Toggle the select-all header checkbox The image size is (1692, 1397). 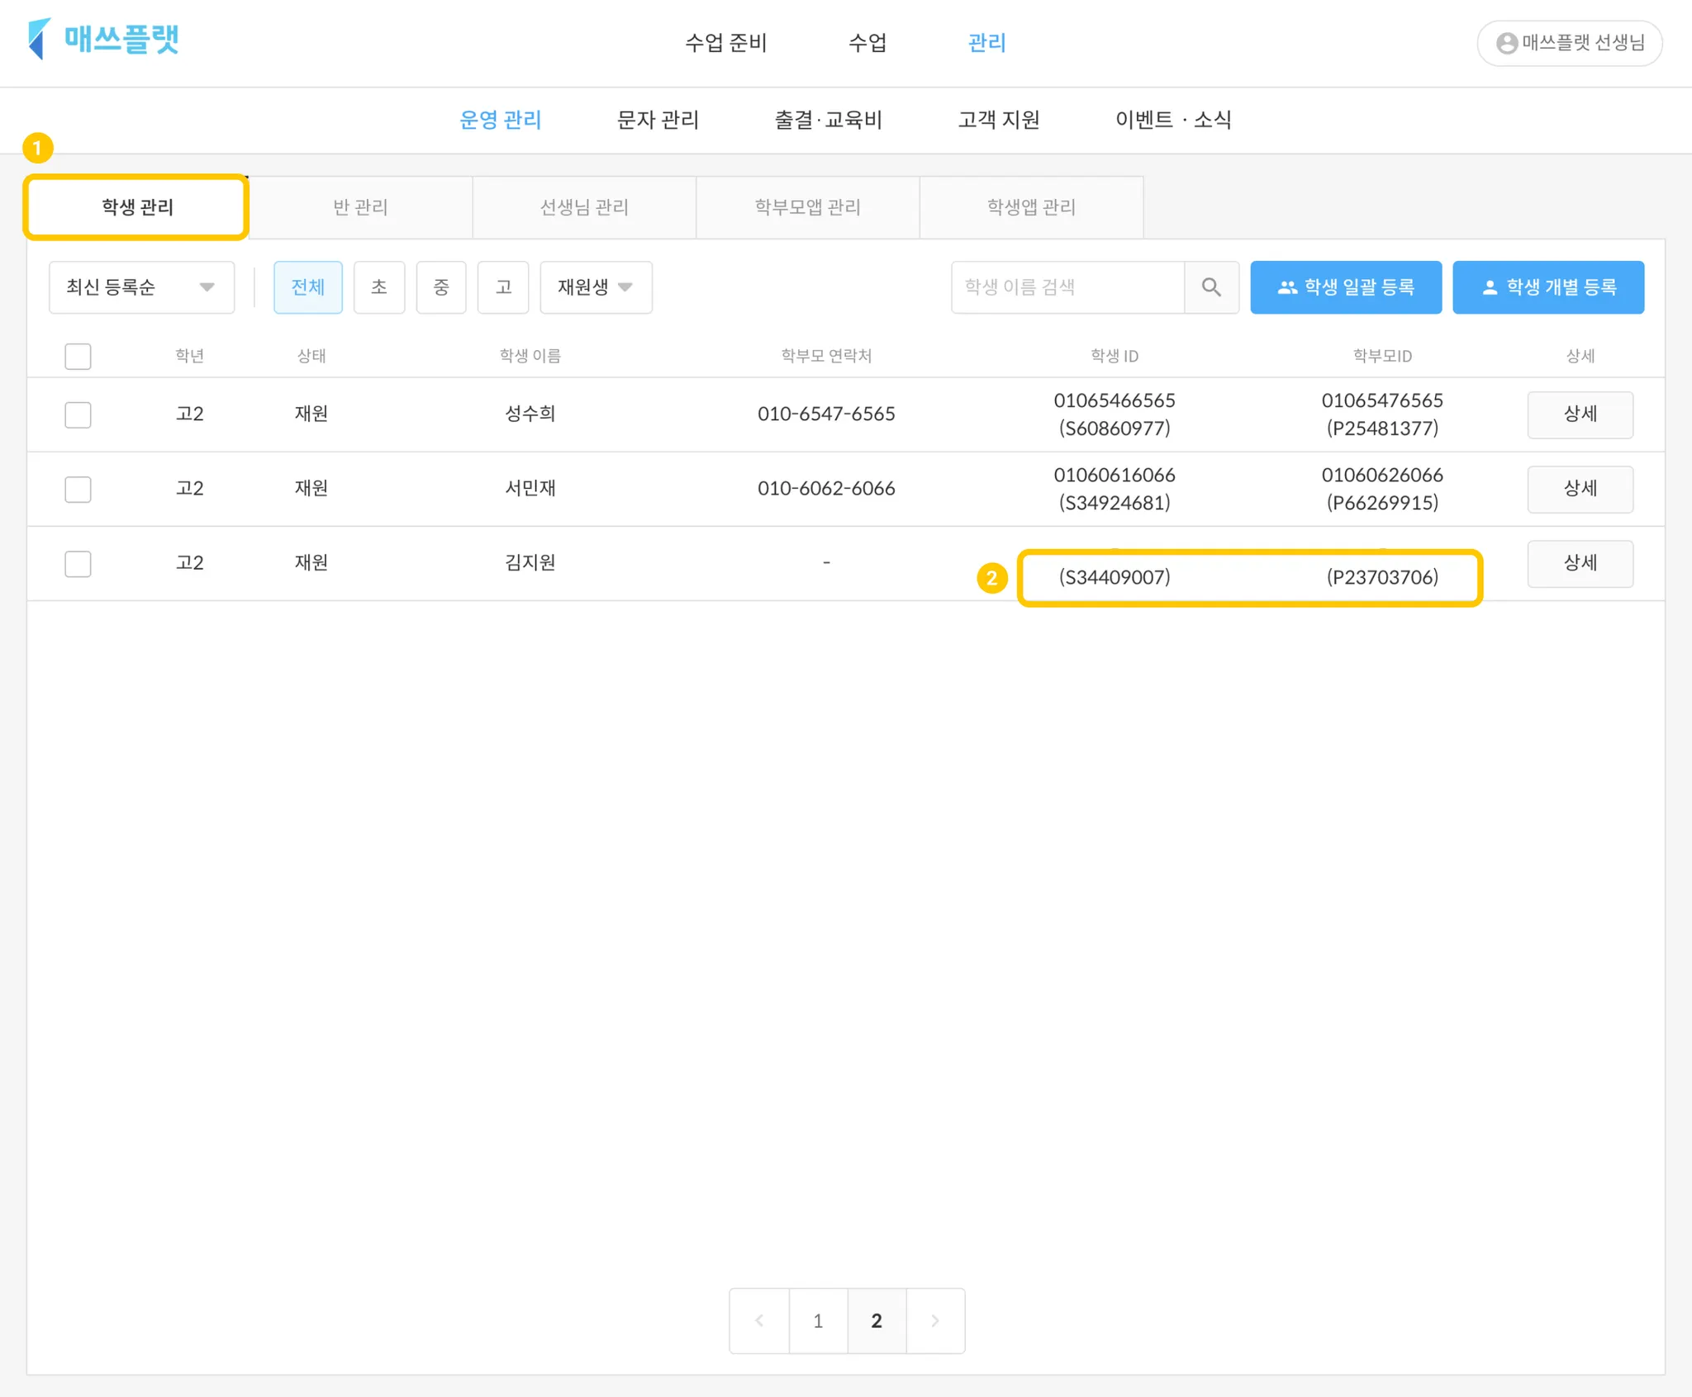(78, 356)
